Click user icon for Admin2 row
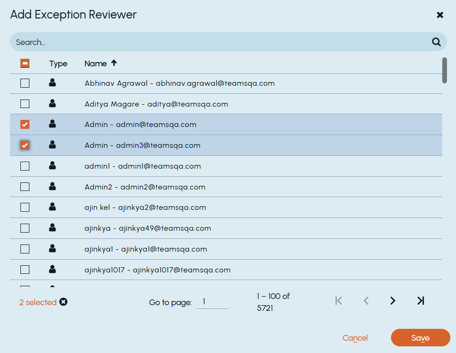The width and height of the screenshot is (456, 353). tap(52, 186)
